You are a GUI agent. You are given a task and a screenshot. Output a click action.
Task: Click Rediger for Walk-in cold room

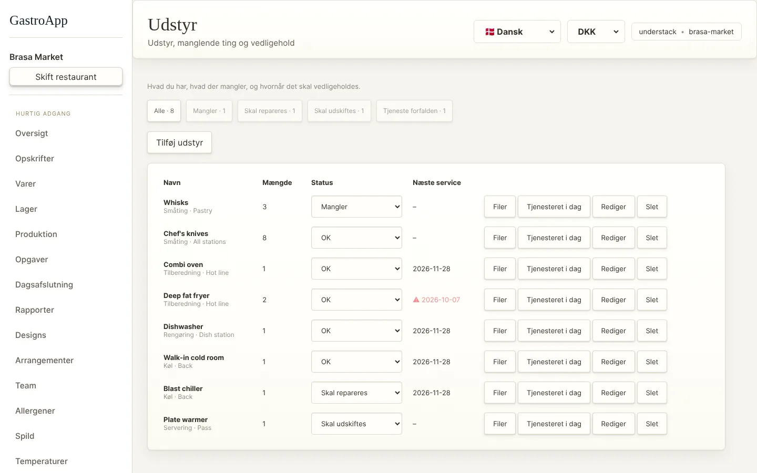click(613, 362)
